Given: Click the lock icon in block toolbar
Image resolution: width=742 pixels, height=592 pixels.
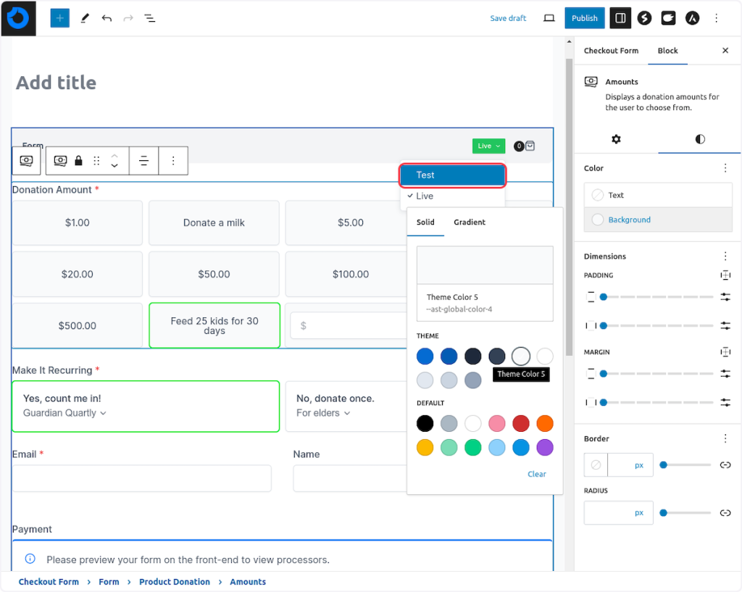Looking at the screenshot, I should tap(78, 161).
